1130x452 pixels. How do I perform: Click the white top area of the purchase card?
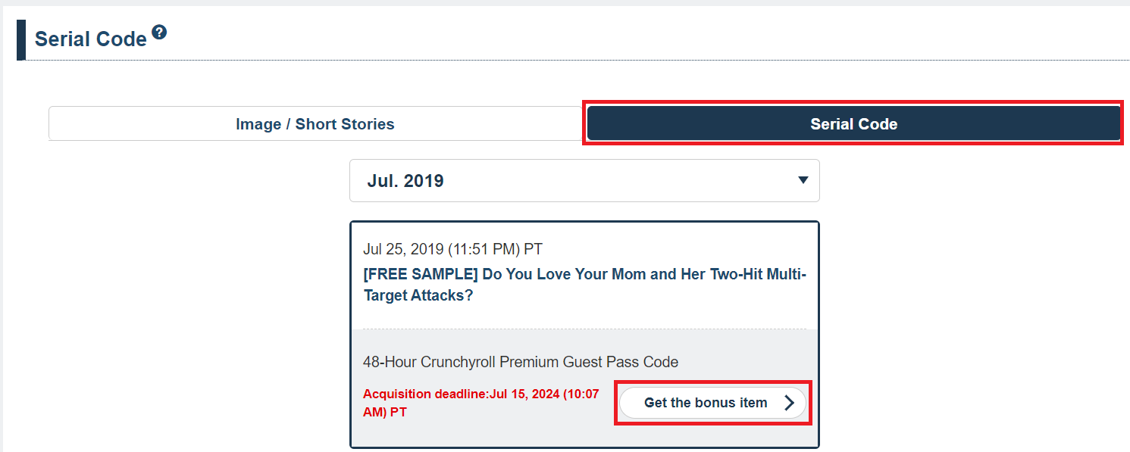584,276
